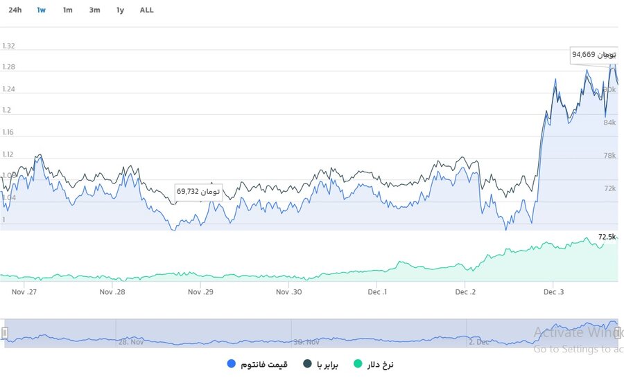Click the 69,732 تومان price tooltip

coord(198,191)
